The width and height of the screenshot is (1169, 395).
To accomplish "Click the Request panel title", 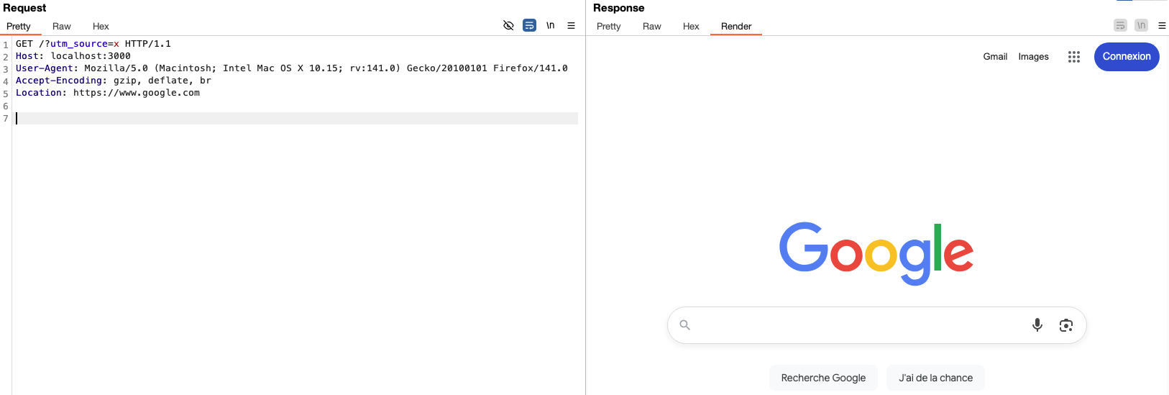I will click(x=24, y=8).
